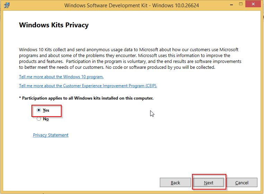
Task: Cancel the SDK installation
Action: tap(242, 183)
